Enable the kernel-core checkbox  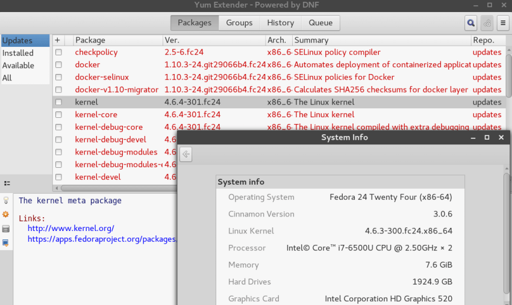point(58,114)
